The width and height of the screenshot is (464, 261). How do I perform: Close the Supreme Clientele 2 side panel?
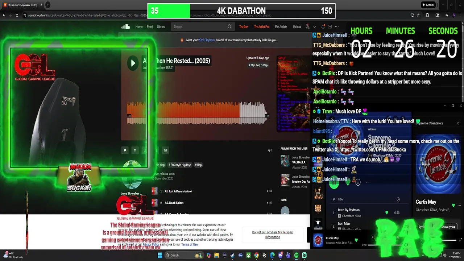(457, 123)
